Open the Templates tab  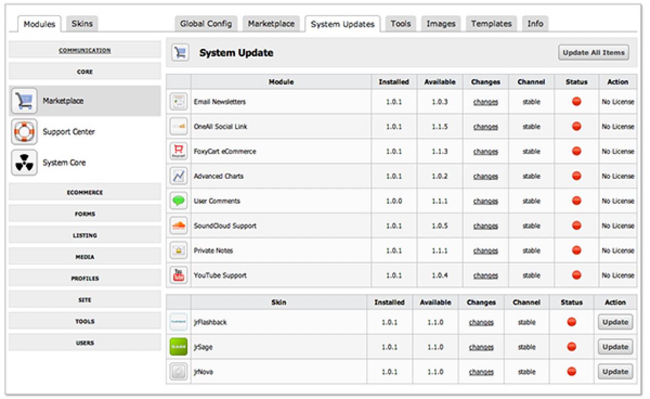pos(491,24)
